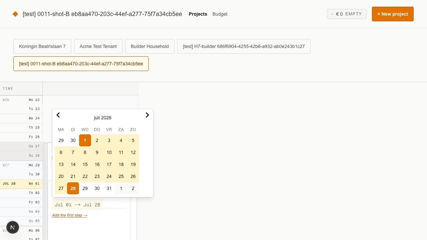Image resolution: width=427 pixels, height=240 pixels.
Task: Pick July 29 in the calendar
Action: tap(85, 188)
